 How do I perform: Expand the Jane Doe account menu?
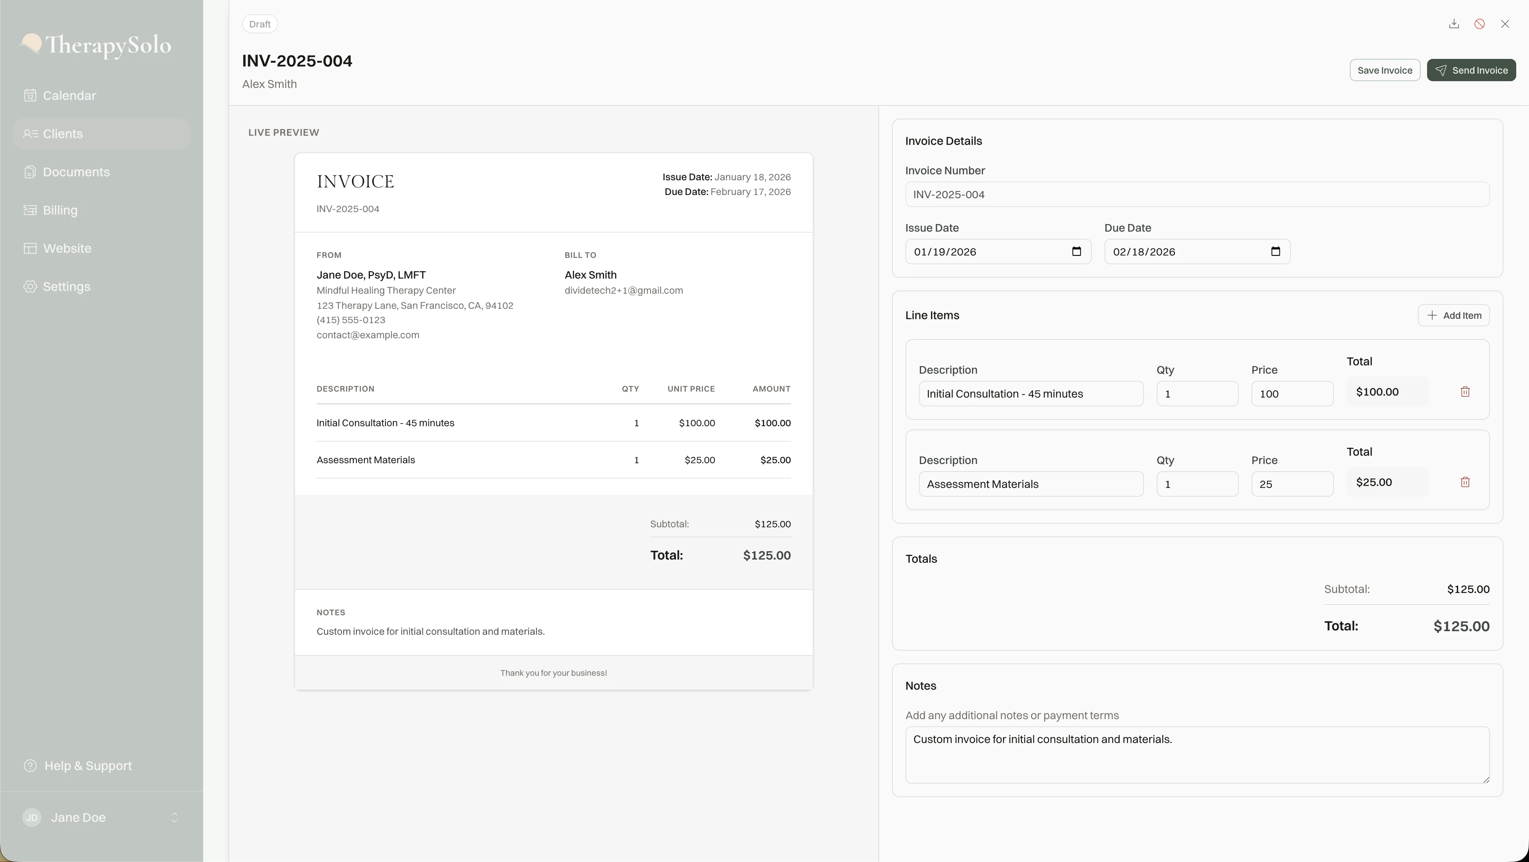tap(174, 817)
